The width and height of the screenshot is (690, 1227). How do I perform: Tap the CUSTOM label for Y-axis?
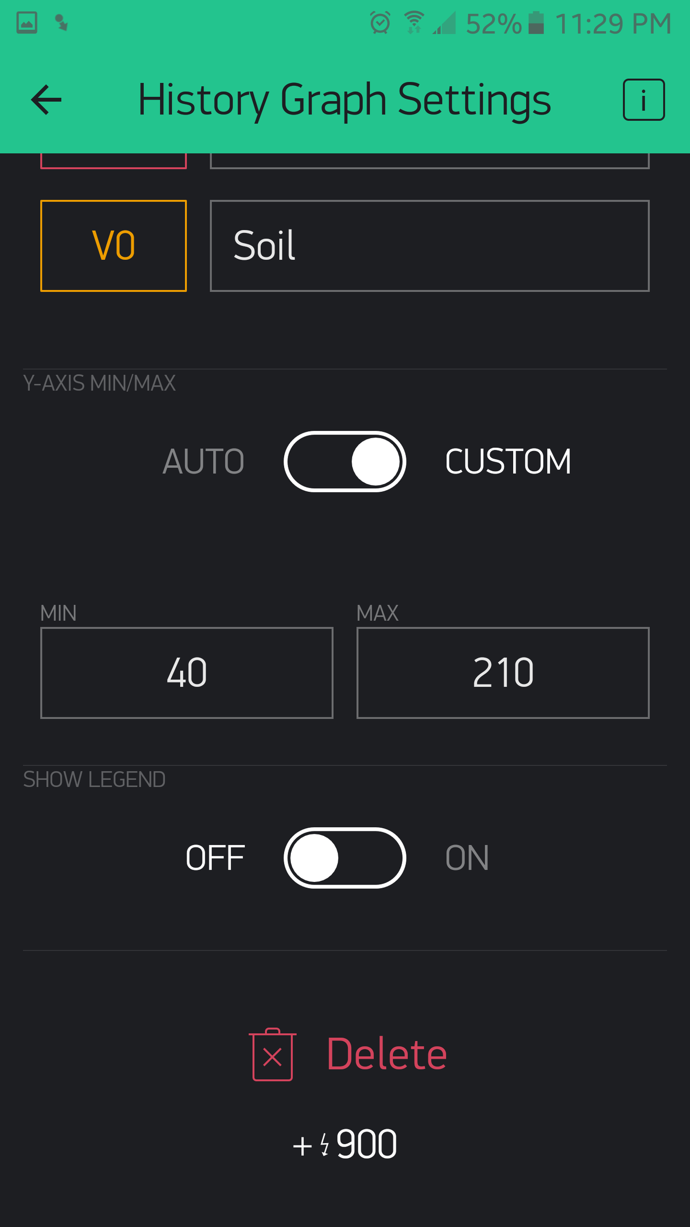[508, 462]
